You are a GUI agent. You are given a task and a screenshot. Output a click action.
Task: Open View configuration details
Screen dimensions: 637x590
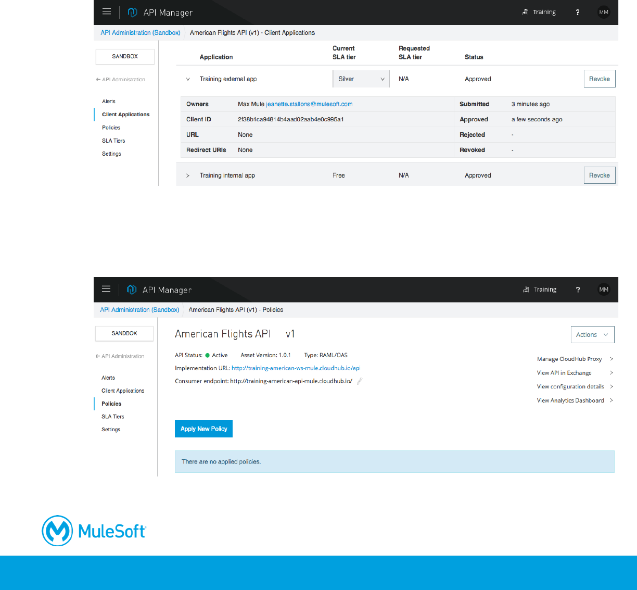(x=575, y=386)
